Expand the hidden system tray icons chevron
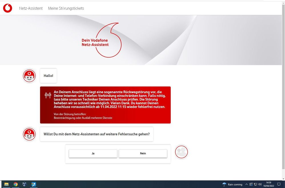 tap(246, 184)
